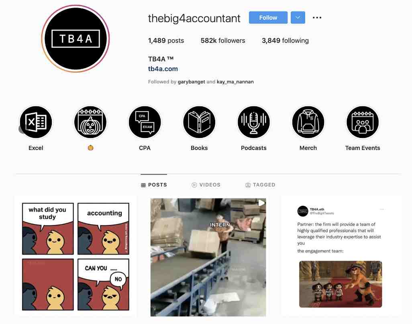Open the Excel story highlight

(36, 122)
